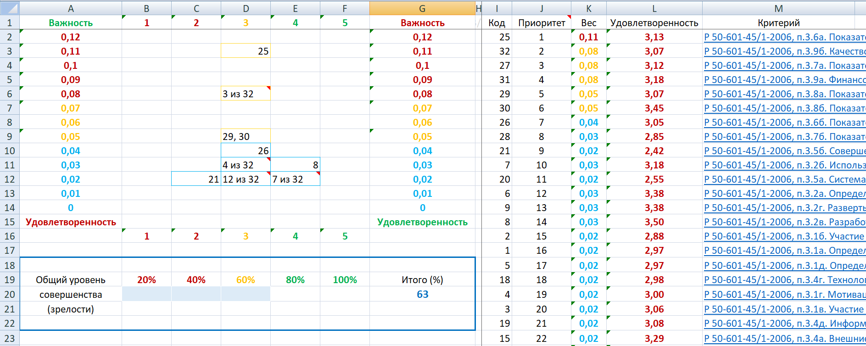The width and height of the screenshot is (866, 346).
Task: Select cell containing "12 из 32"
Action: 245,179
